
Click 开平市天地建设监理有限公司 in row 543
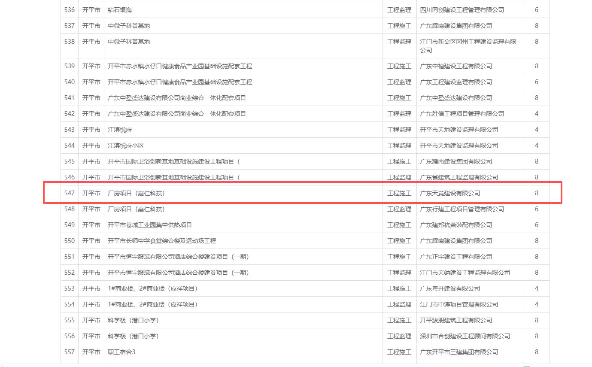point(459,130)
